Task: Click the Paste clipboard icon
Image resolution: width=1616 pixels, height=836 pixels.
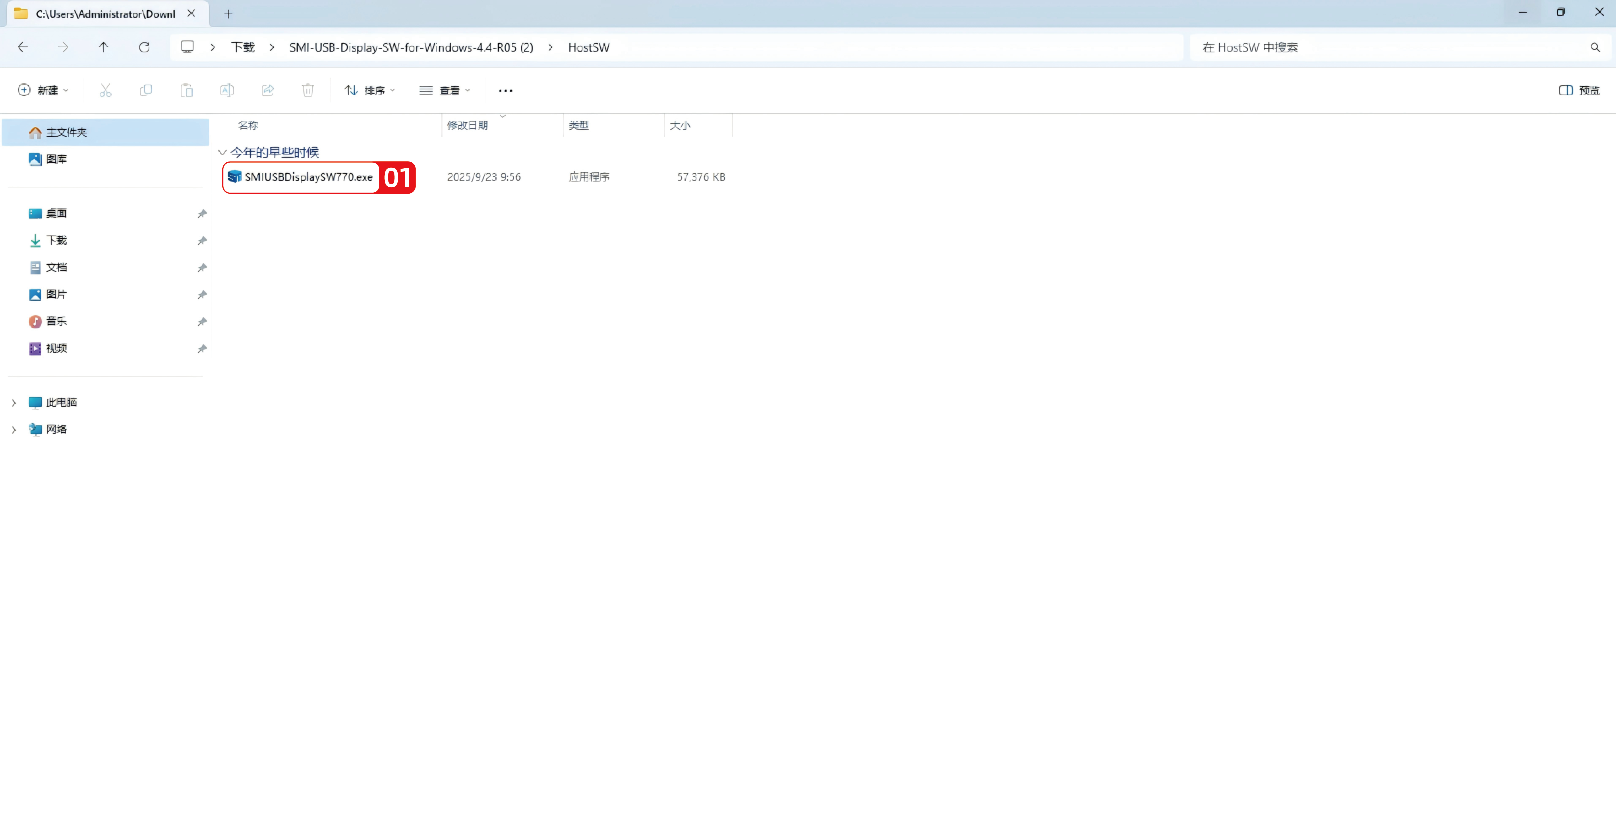Action: pos(186,90)
